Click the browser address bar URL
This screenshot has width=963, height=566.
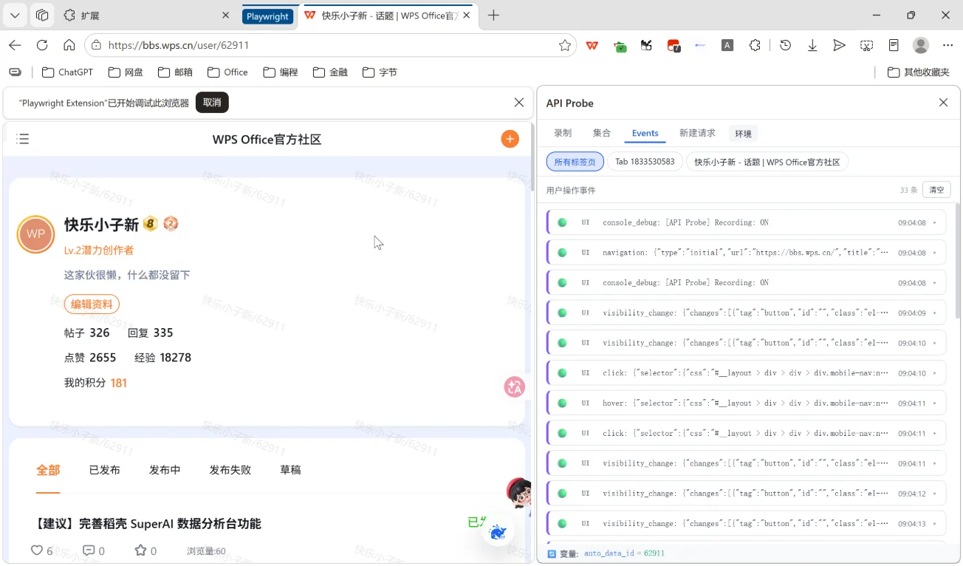pyautogui.click(x=179, y=45)
